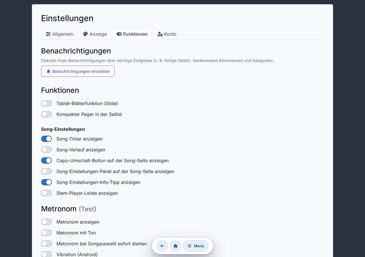Open the home button in floating bar
This screenshot has height=257, width=365.
coord(175,246)
